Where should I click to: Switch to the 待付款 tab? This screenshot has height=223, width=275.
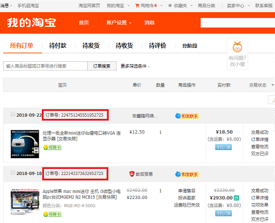[58, 45]
